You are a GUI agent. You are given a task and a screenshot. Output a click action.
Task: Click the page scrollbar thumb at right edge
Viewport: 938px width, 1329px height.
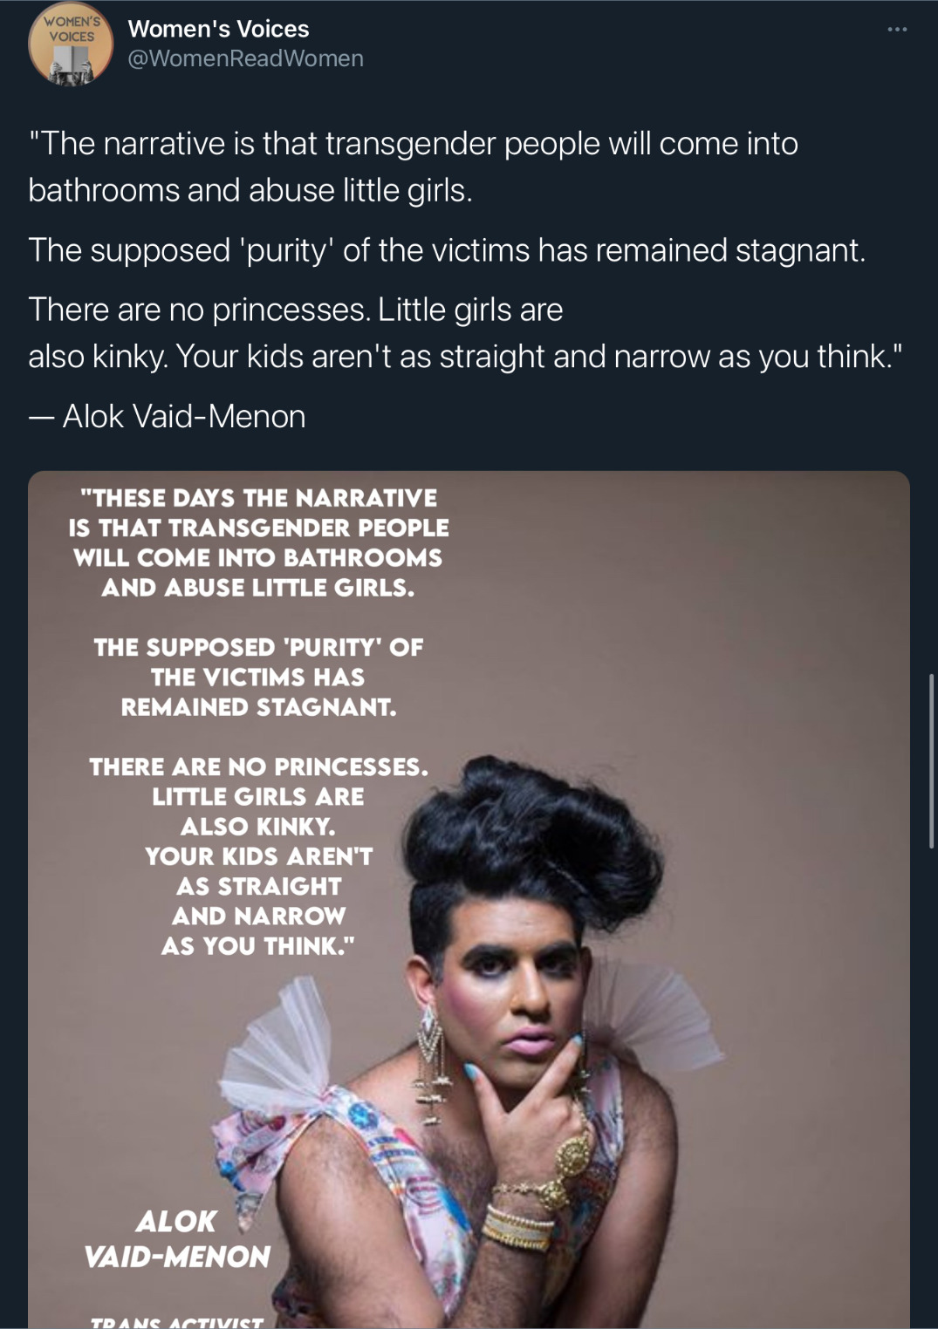pos(932,760)
